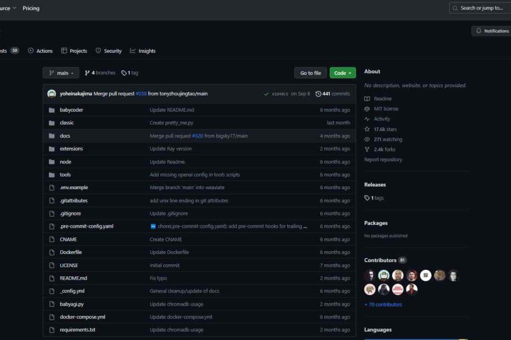The image size is (511, 340).
Task: Open the tools folder
Action: 65,175
